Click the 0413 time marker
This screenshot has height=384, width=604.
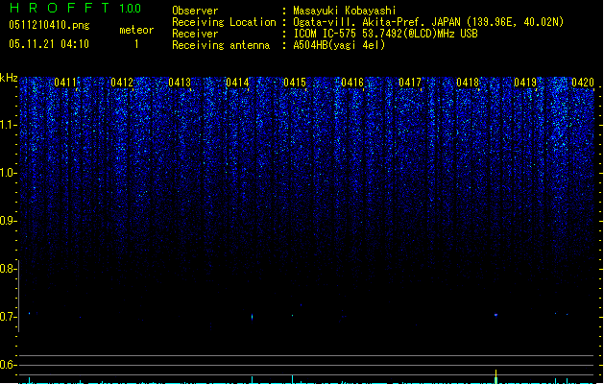coord(180,83)
